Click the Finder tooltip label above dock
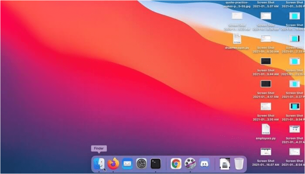Screen dimensions: 305x174 pos(99,149)
